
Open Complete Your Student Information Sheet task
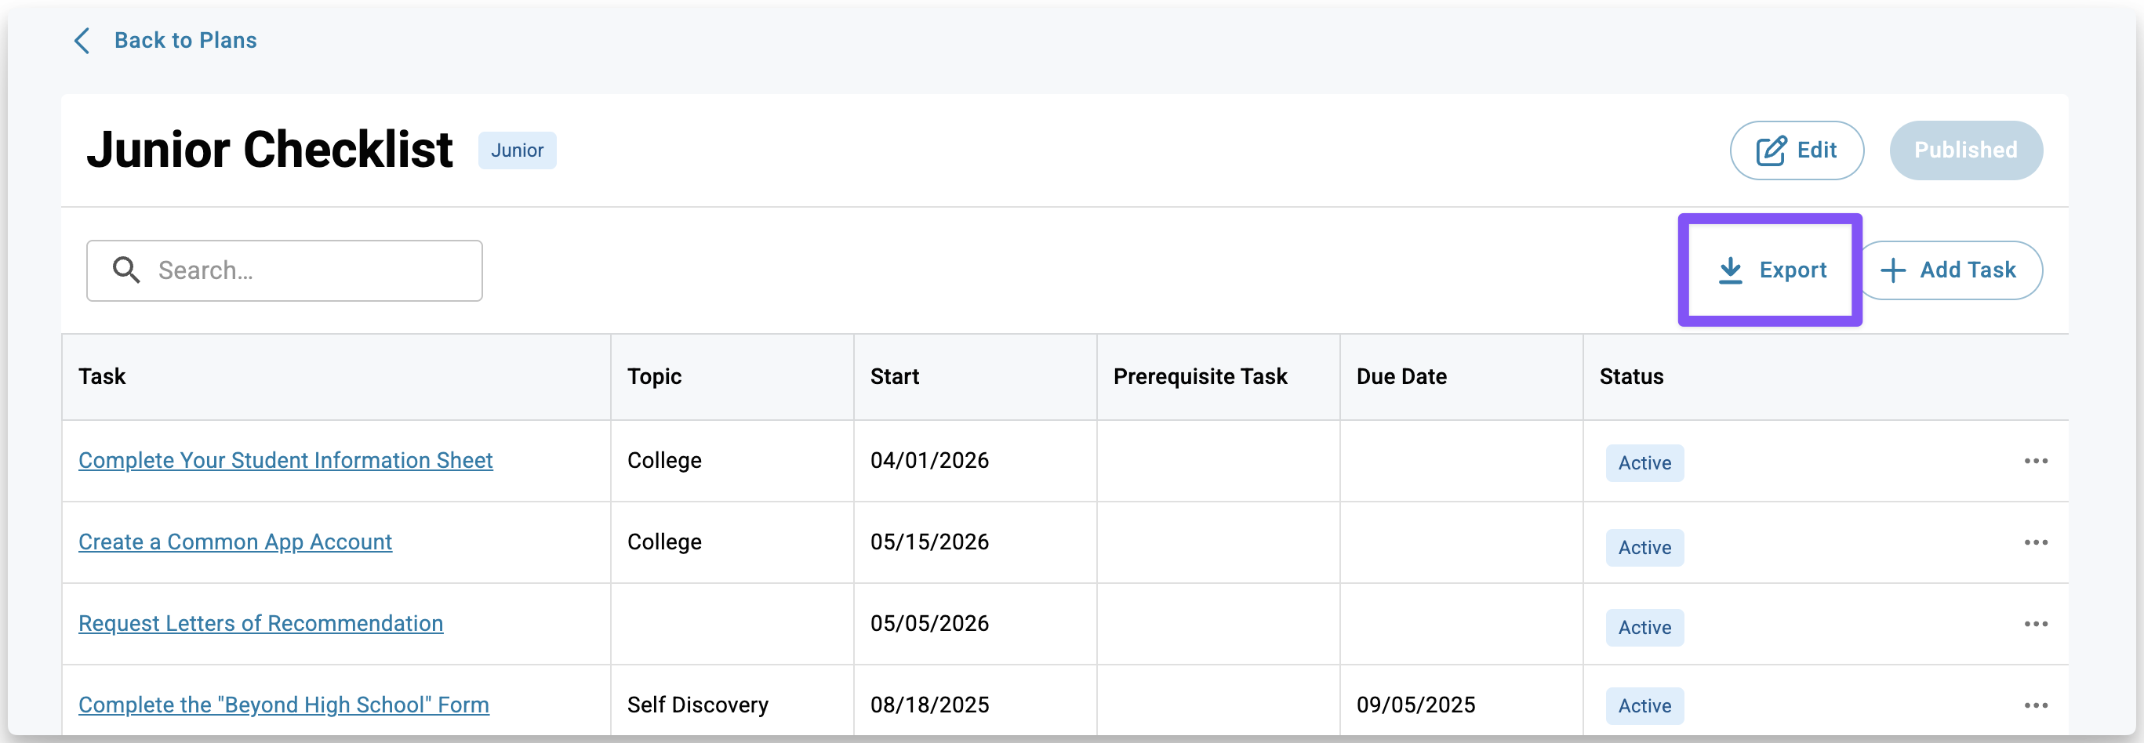point(285,461)
